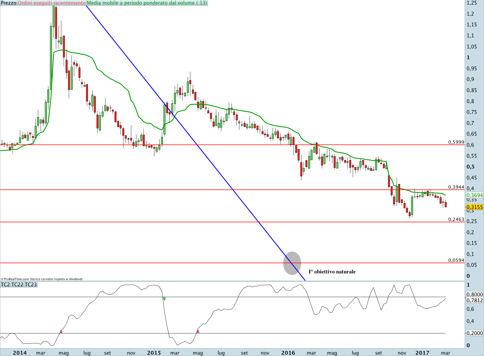Click the 0,2000 oscillator threshold value

pos(475,333)
